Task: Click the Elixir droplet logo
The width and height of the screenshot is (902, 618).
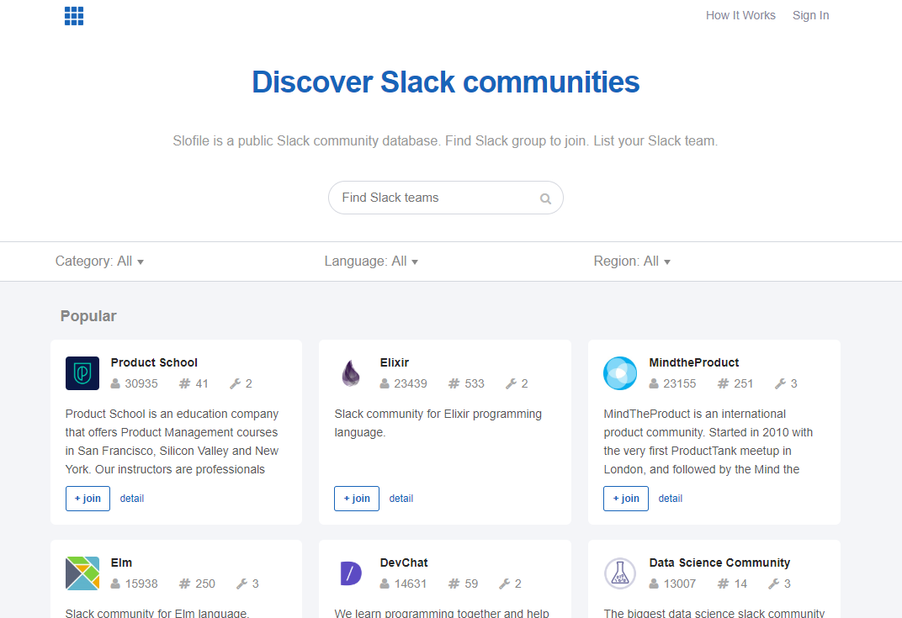Action: point(351,373)
